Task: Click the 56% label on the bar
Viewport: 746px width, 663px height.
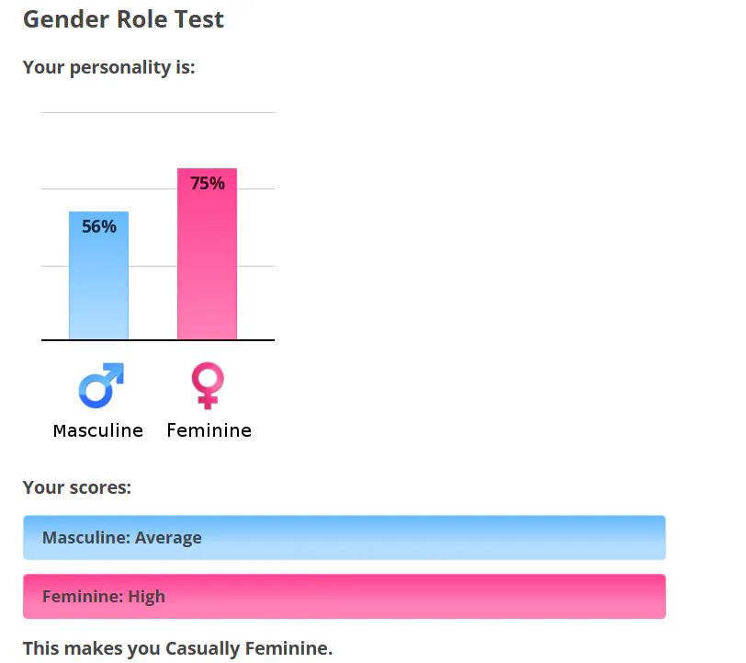Action: point(99,226)
